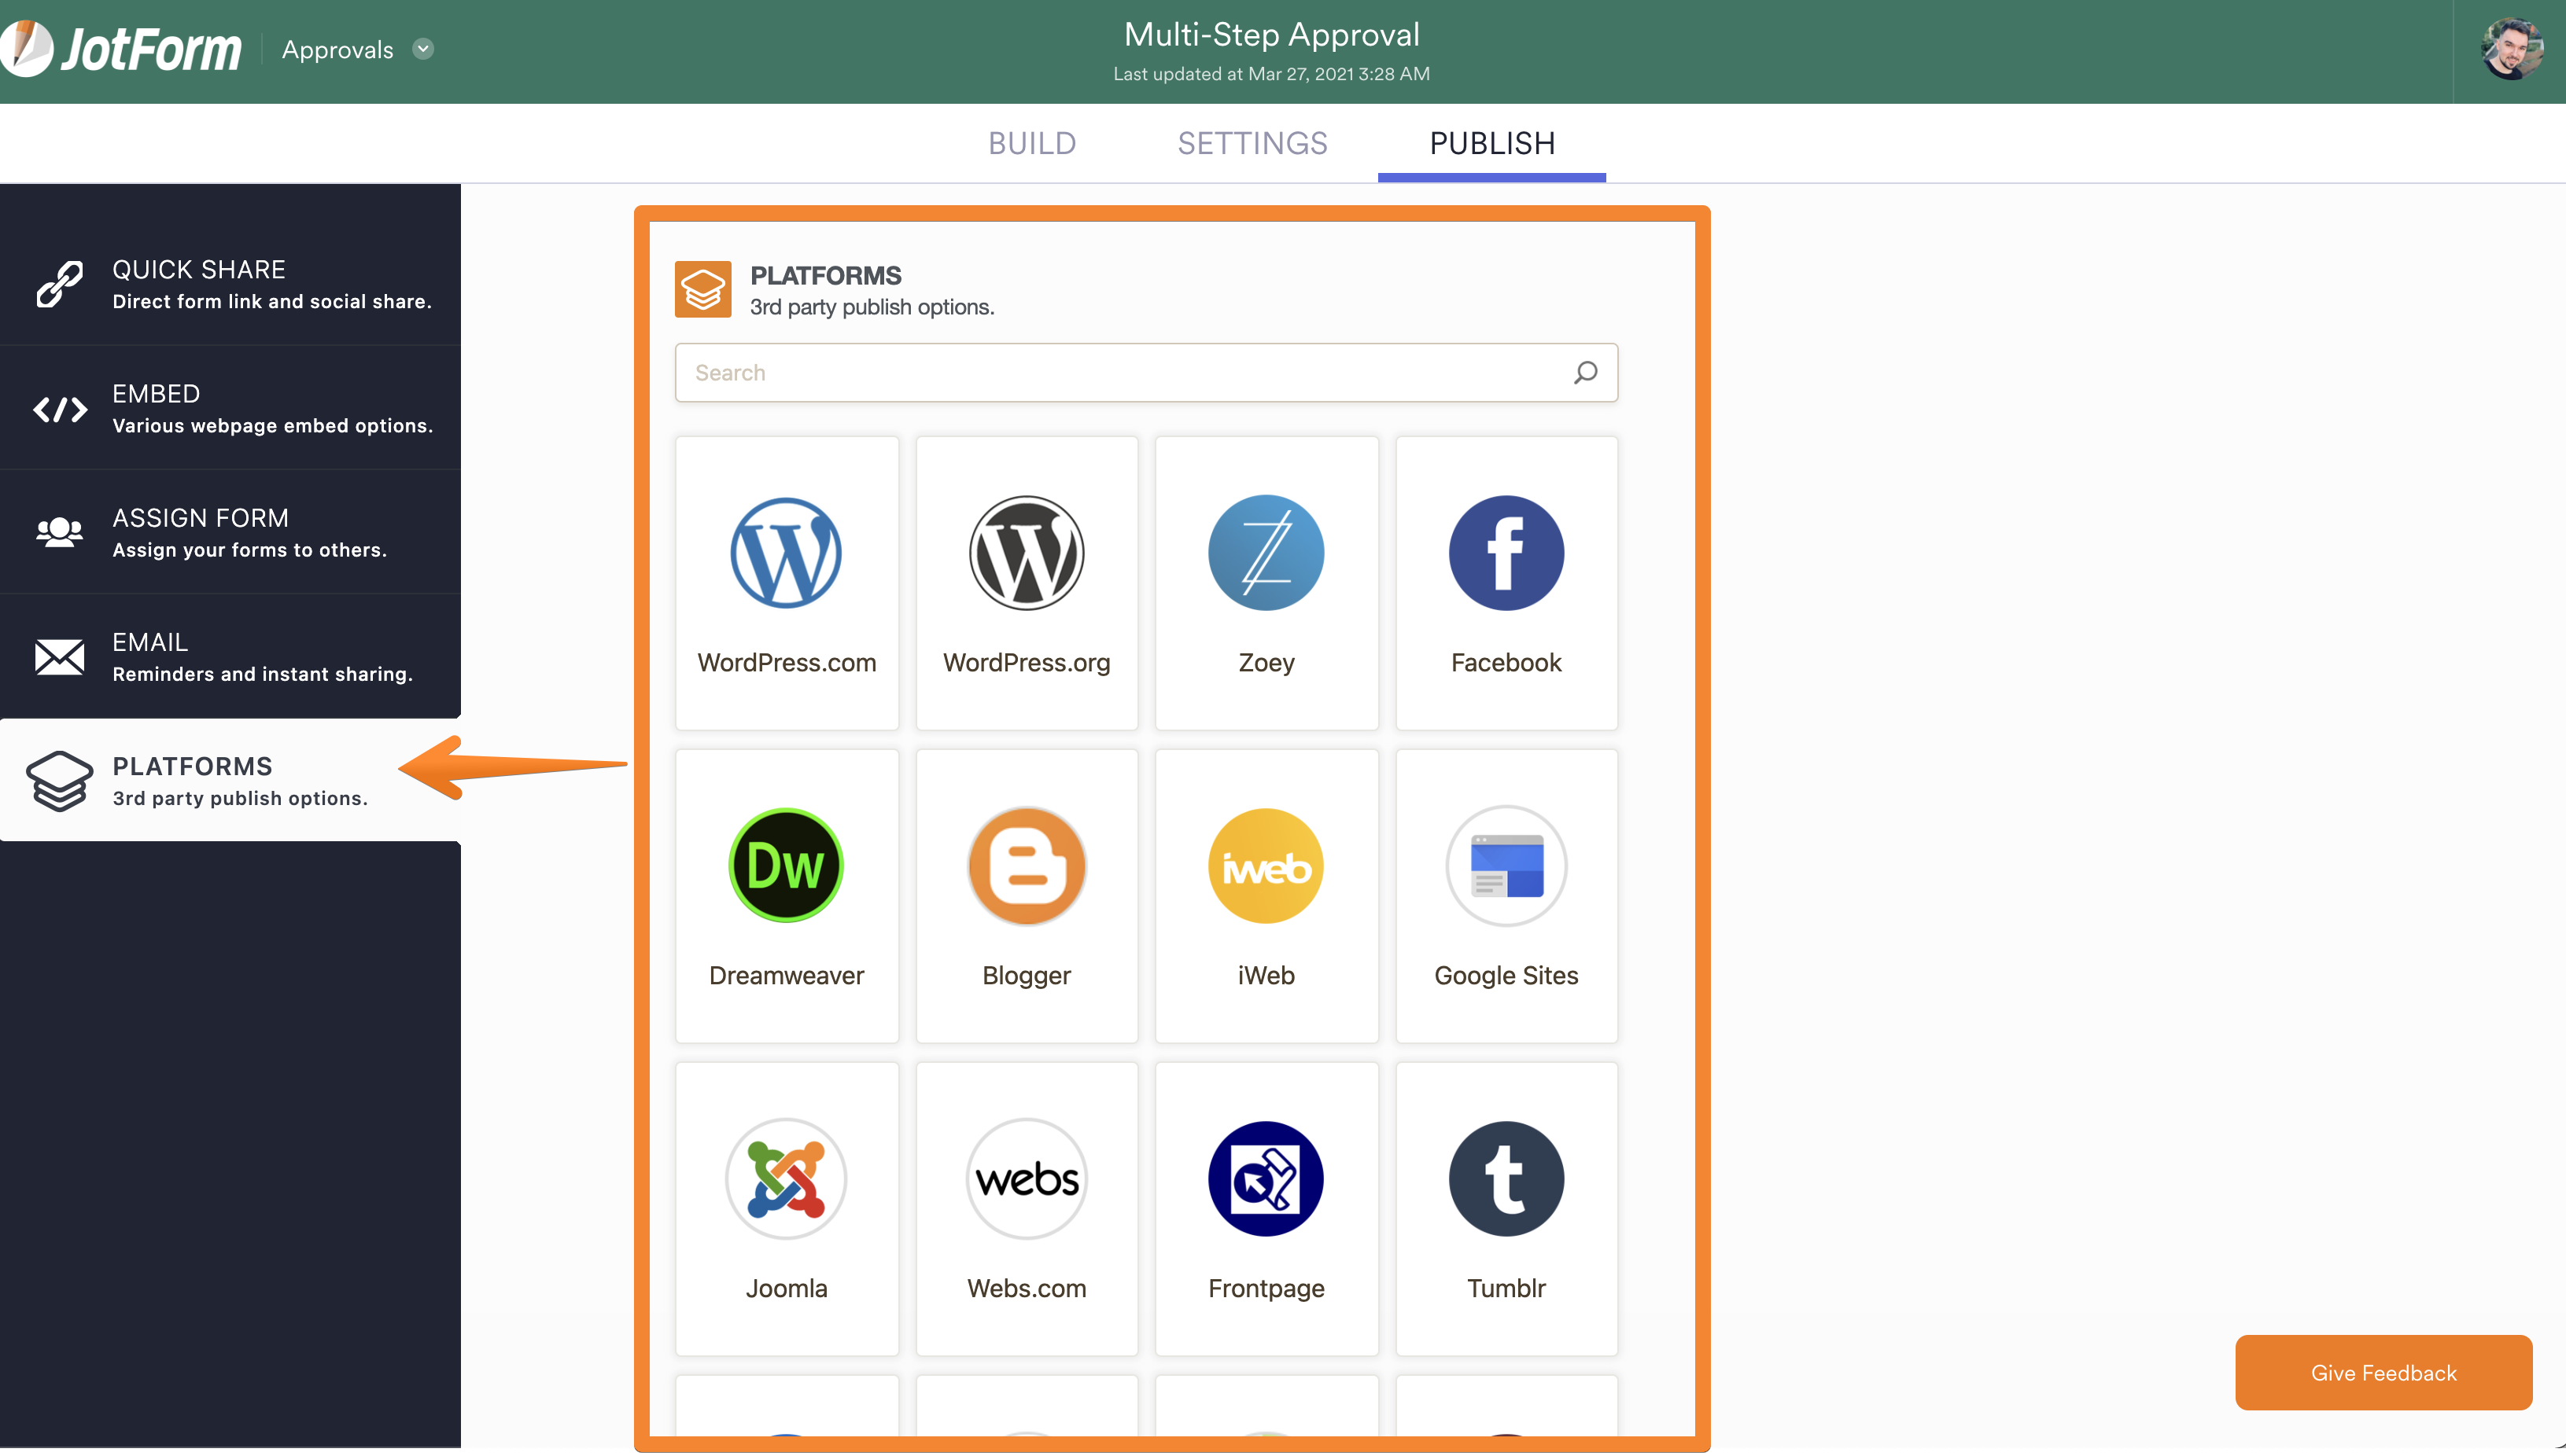Select the Blogger platform icon
Viewport: 2566px width, 1456px height.
[x=1027, y=865]
